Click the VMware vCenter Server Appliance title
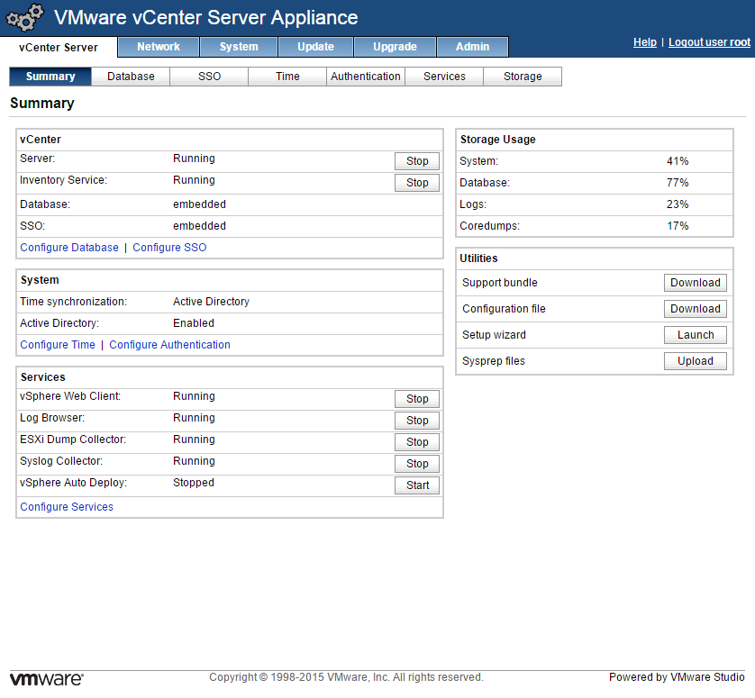755x698 pixels. 206,18
